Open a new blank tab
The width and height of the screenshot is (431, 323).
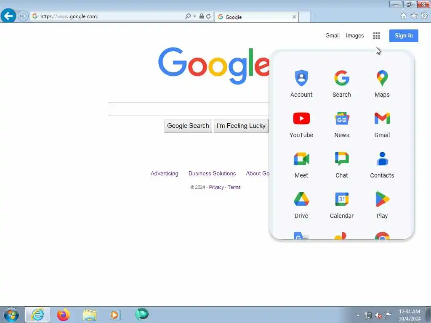pyautogui.click(x=304, y=17)
